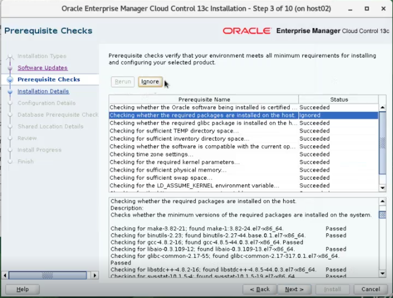
Task: Select the required packages row marked Ignored
Action: tap(244, 115)
